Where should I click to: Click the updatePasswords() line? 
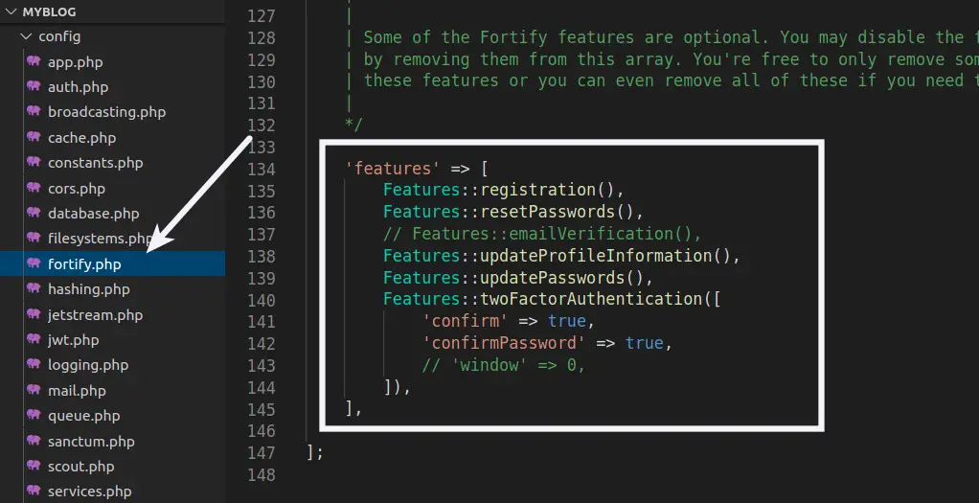point(517,278)
